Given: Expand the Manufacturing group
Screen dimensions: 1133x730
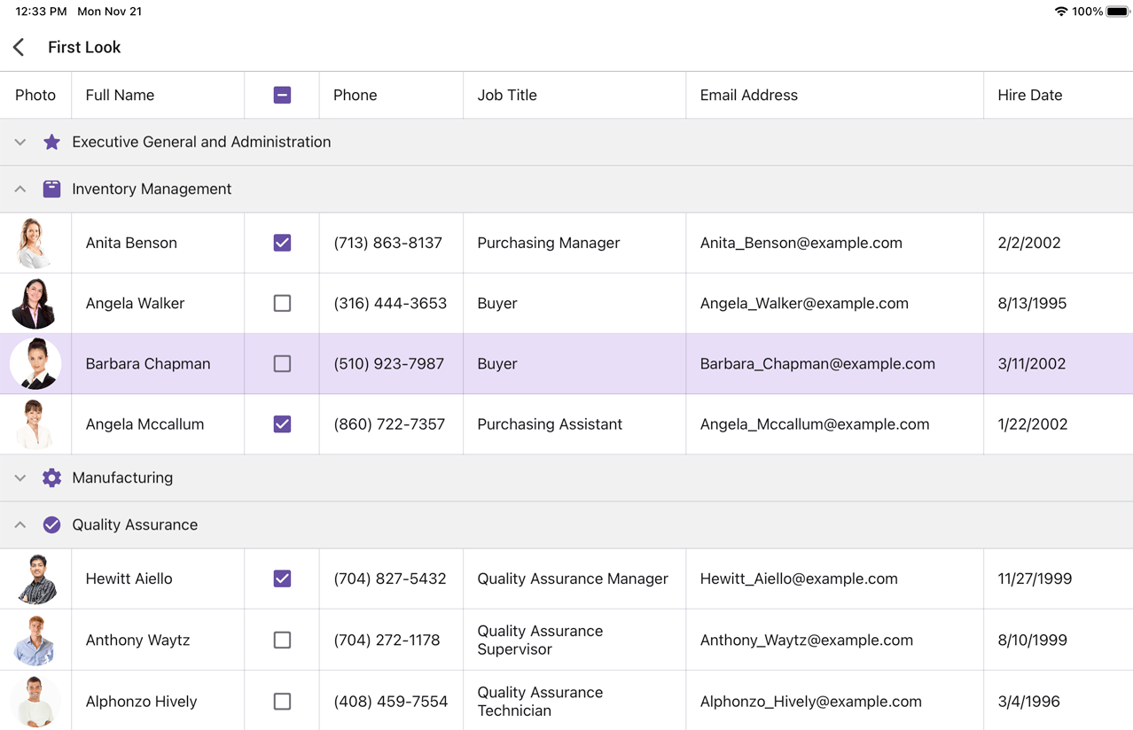Looking at the screenshot, I should point(20,478).
